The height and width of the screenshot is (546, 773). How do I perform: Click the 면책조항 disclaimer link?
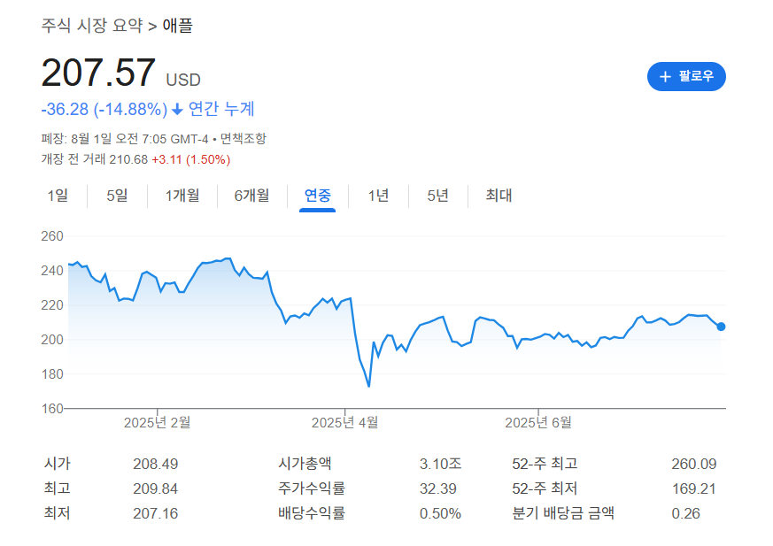(x=243, y=139)
